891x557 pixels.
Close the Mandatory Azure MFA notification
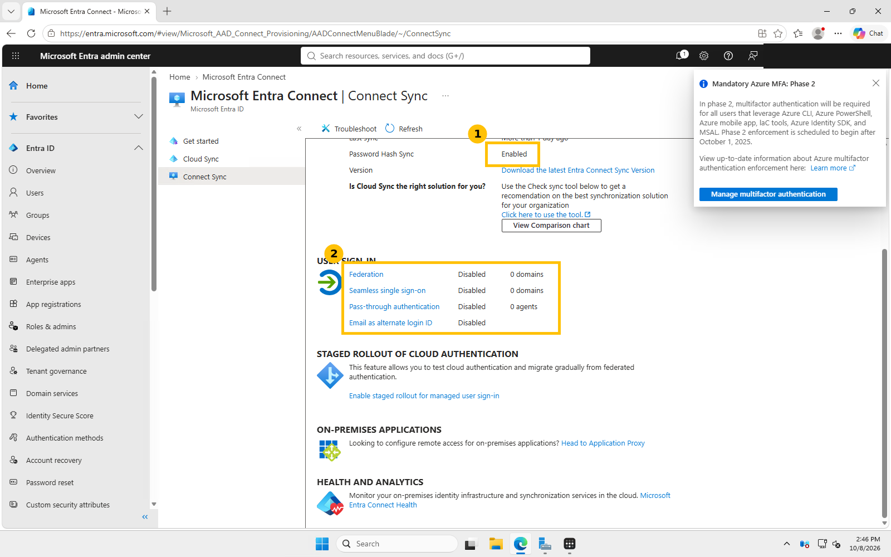tap(876, 83)
